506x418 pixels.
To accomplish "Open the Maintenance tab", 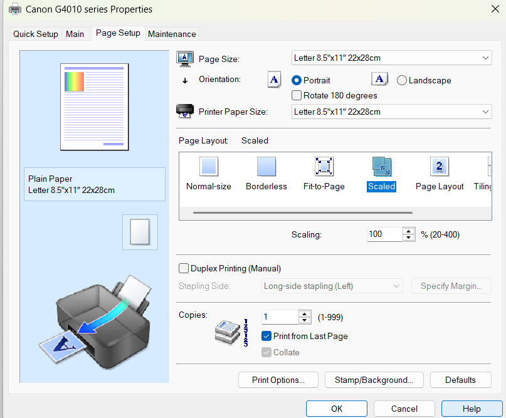I will click(172, 34).
